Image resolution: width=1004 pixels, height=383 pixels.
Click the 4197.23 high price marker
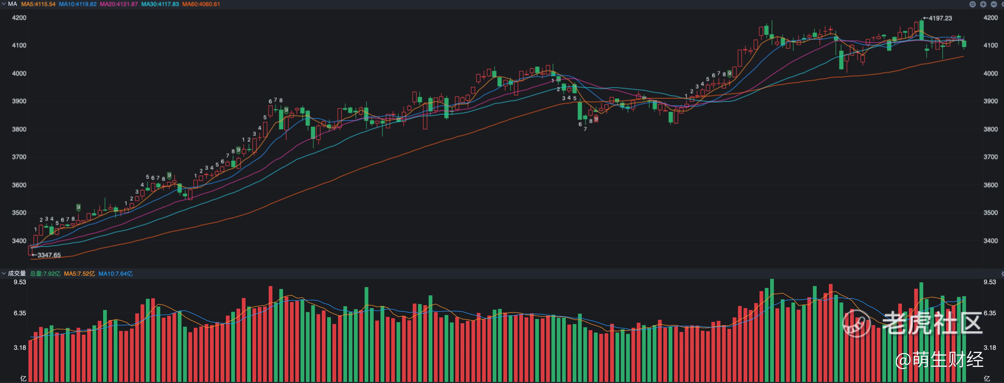click(x=940, y=18)
